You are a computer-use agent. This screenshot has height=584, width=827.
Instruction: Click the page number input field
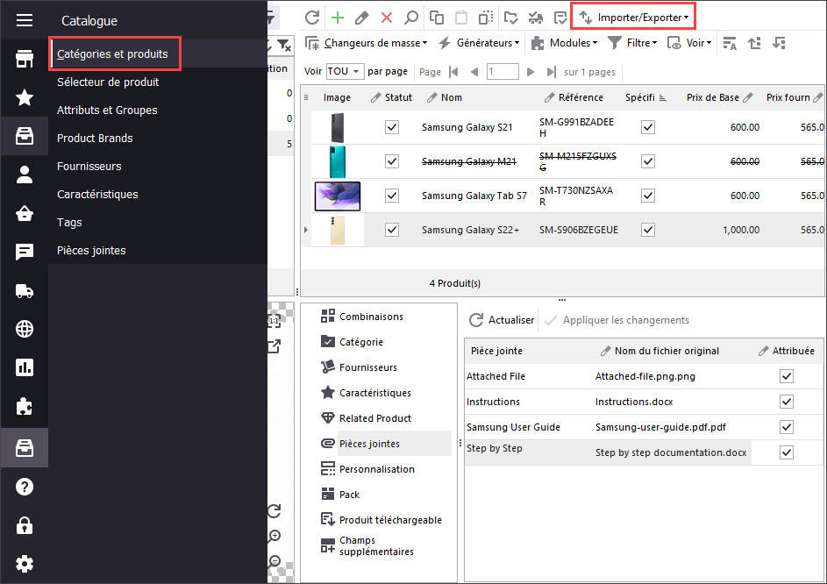tap(503, 71)
